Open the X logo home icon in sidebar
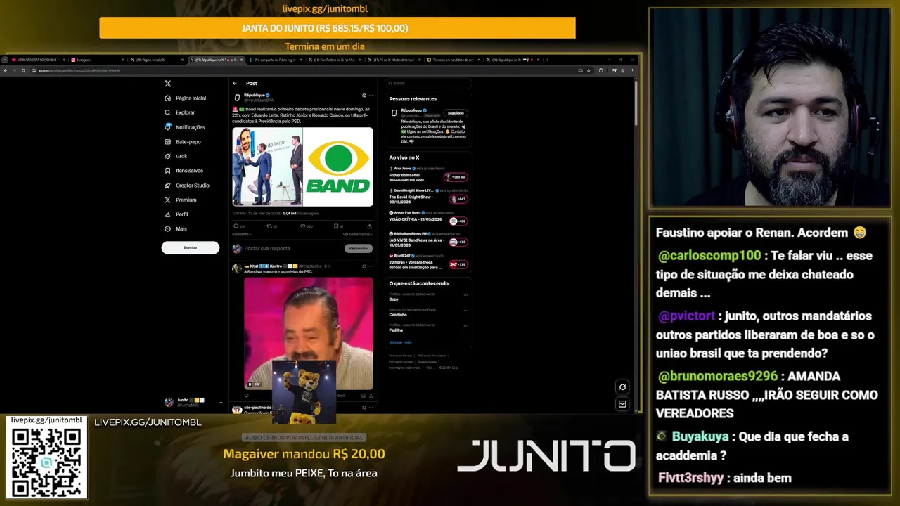900x506 pixels. pos(168,83)
